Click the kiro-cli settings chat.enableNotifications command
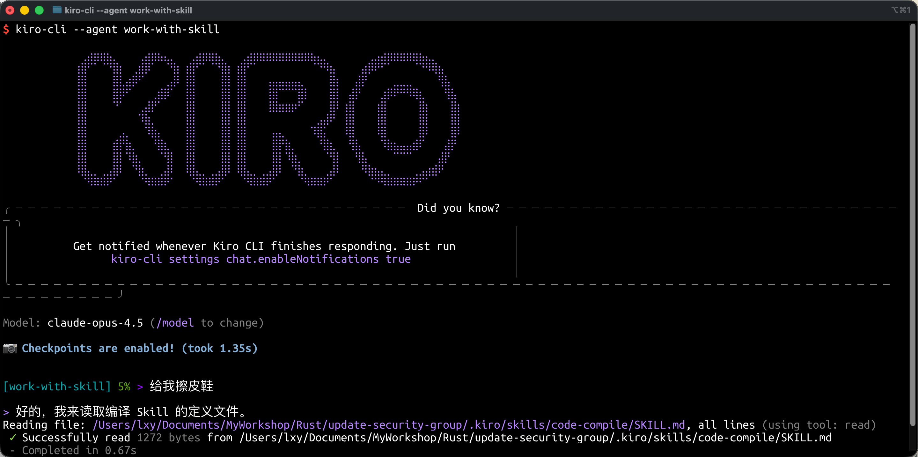This screenshot has height=457, width=918. point(261,259)
